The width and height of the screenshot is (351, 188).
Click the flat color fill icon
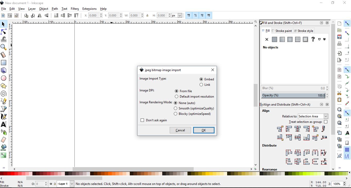pos(274,39)
